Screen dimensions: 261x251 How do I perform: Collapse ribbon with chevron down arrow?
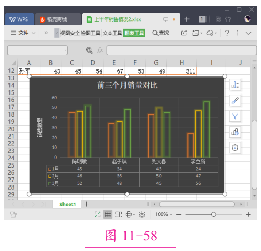tap(248, 33)
